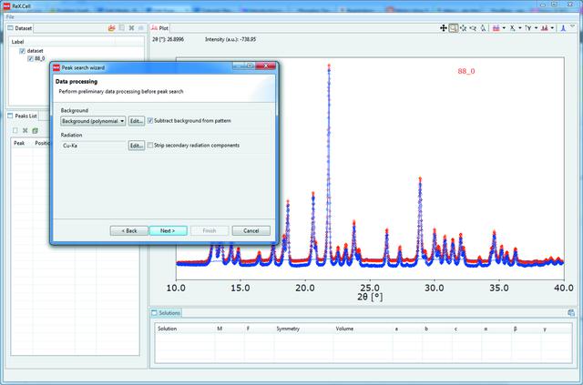Open the Plot view menu triangle
583x385 pixels.
(x=573, y=26)
